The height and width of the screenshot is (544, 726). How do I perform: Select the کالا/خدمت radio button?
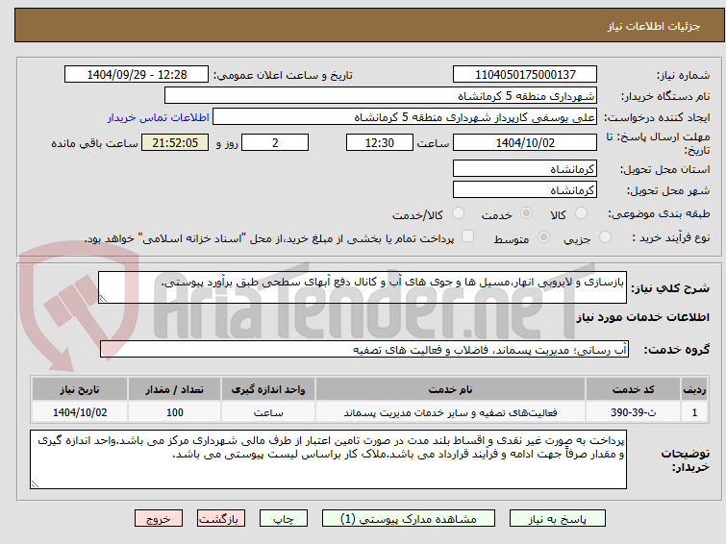[458, 213]
